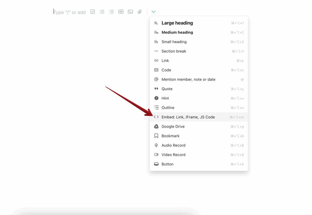Select Small heading option

(x=174, y=42)
